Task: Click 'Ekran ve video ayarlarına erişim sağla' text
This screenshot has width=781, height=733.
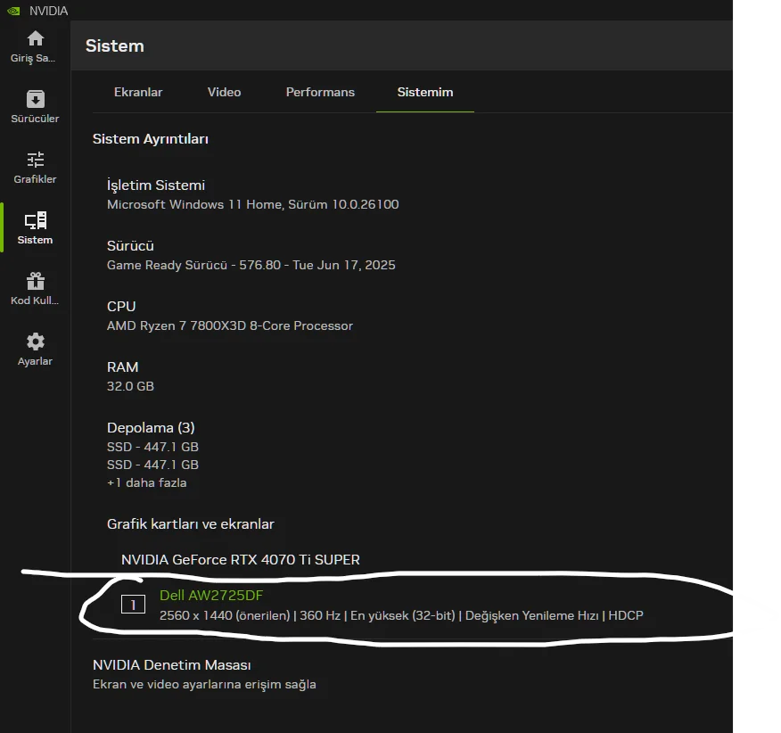Action: coord(204,684)
